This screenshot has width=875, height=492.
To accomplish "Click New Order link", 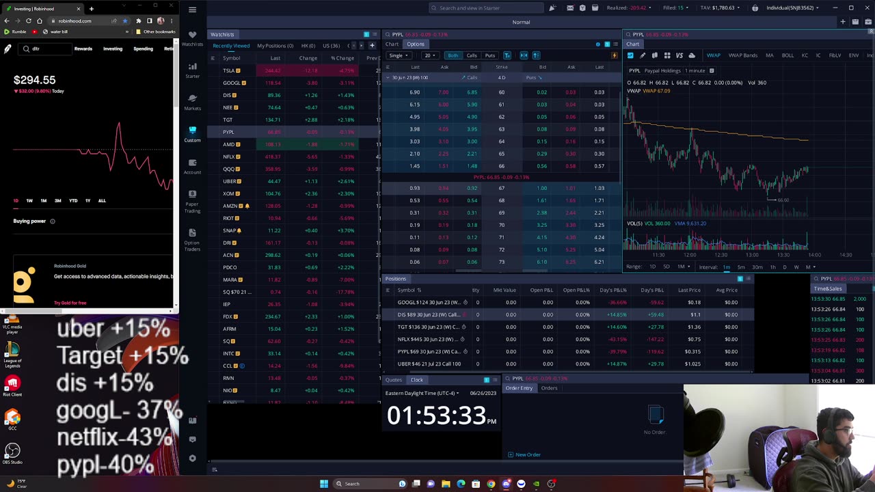I will (x=524, y=454).
